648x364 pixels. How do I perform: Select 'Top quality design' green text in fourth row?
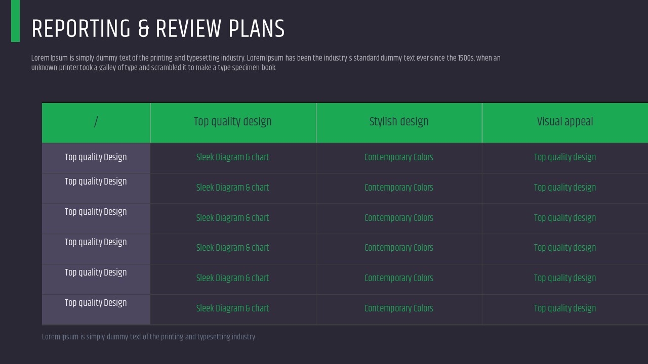tap(564, 248)
